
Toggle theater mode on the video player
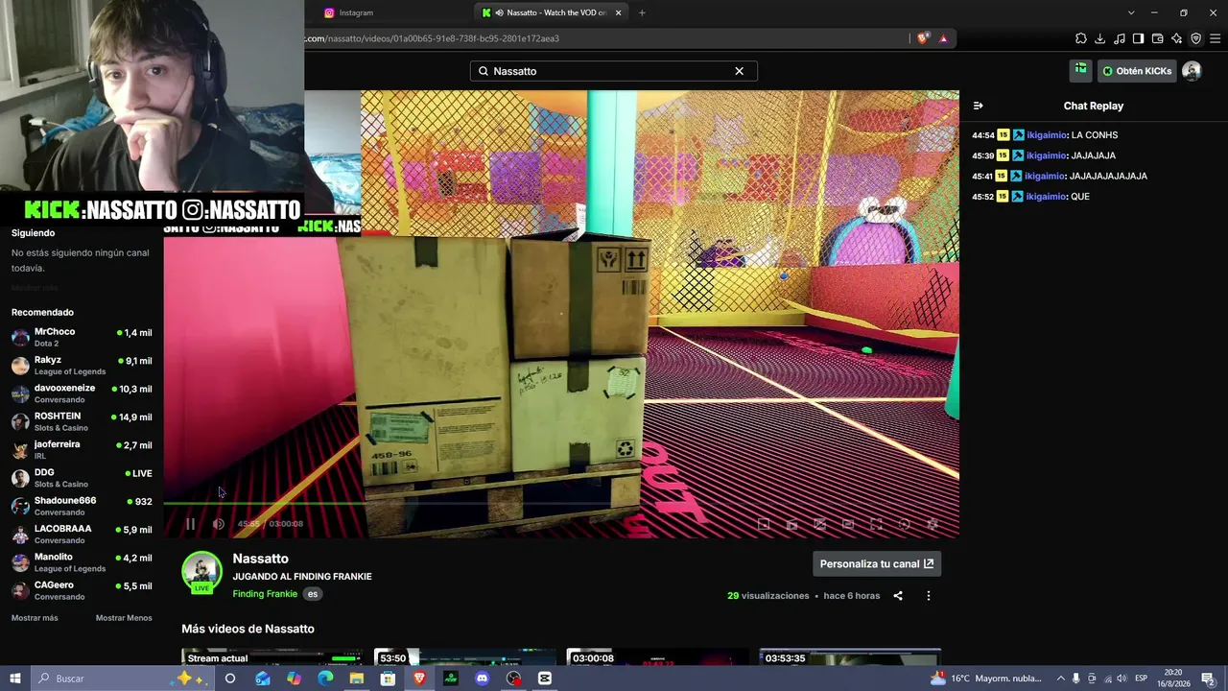tap(848, 524)
